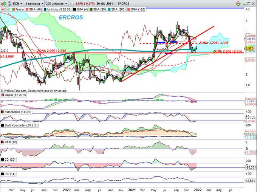Click the SMA (40) red color swatch
The width and height of the screenshot is (257, 192).
pos(27,9)
